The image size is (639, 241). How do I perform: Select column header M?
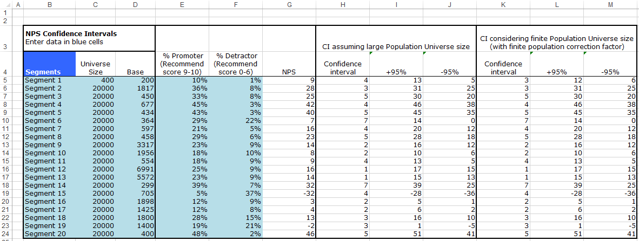(610, 4)
